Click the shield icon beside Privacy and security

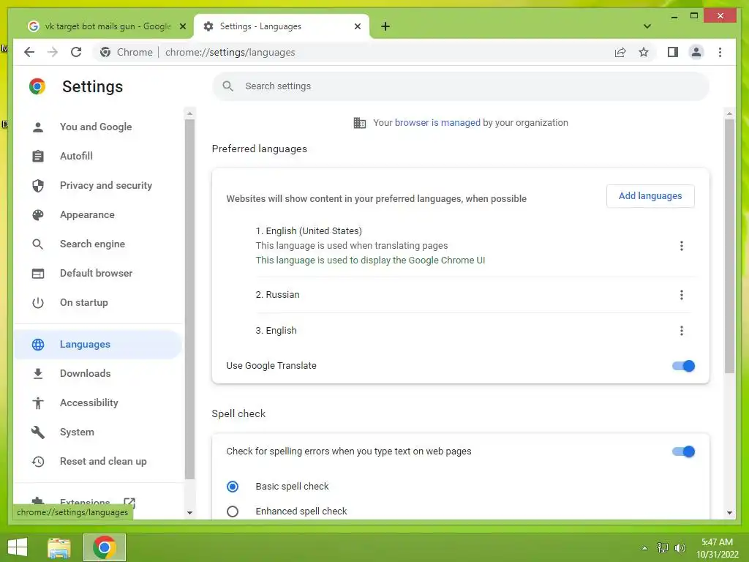click(x=38, y=185)
